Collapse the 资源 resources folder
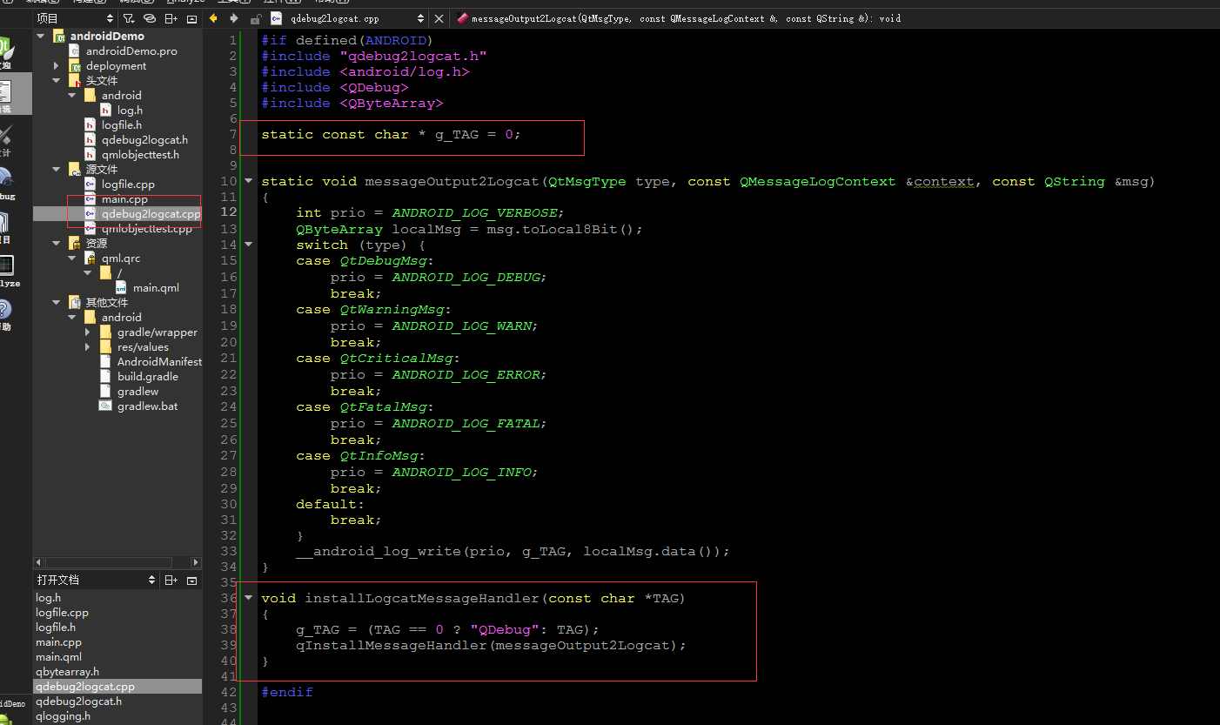This screenshot has width=1220, height=725. (56, 243)
